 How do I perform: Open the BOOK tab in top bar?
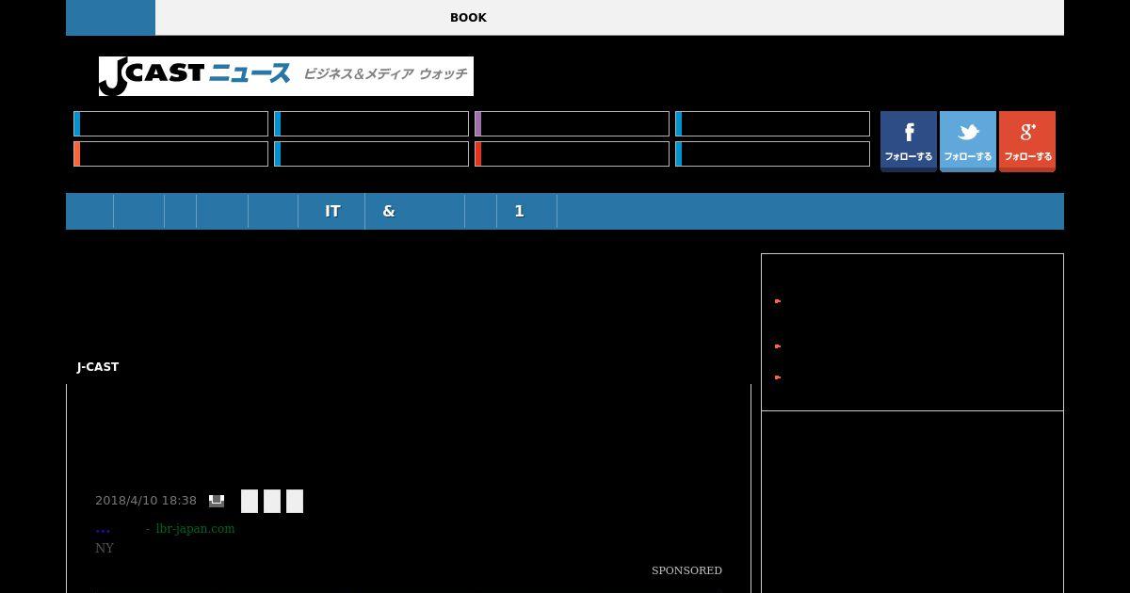[x=468, y=18]
